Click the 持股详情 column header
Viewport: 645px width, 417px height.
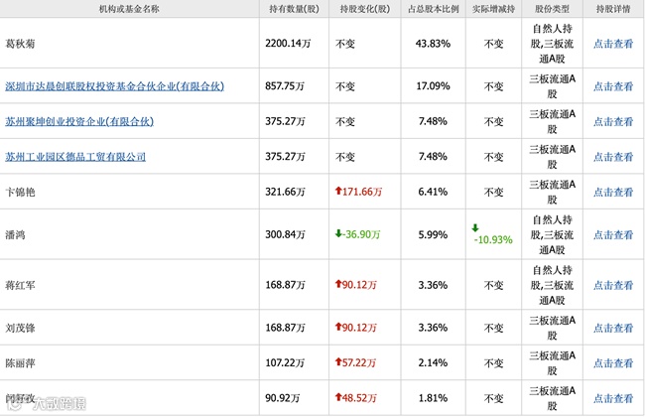point(613,9)
